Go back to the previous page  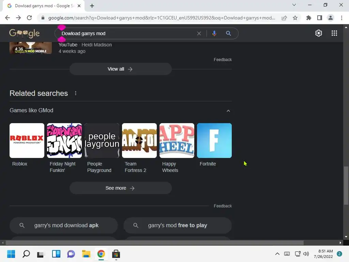(x=7, y=18)
